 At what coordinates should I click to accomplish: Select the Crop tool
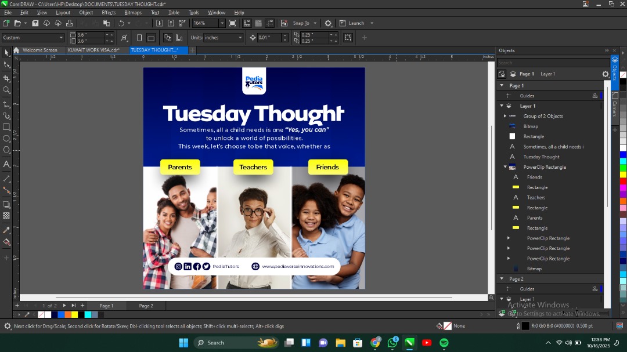point(6,78)
